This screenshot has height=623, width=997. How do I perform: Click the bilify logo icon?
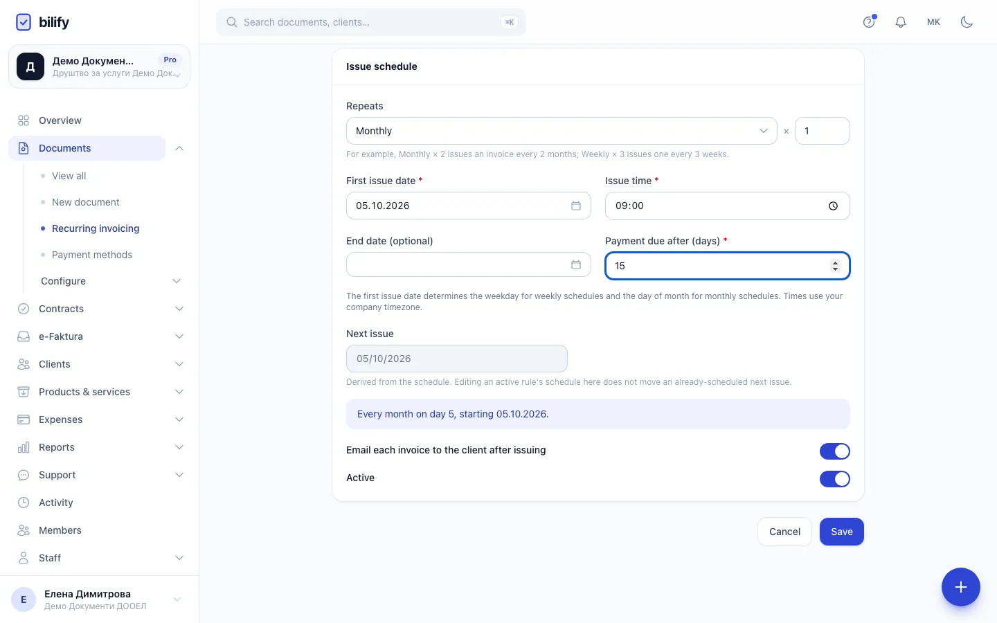point(24,22)
